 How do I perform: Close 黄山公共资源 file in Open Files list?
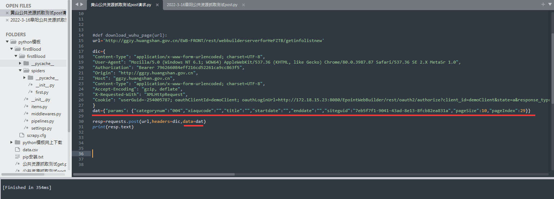tap(7, 13)
